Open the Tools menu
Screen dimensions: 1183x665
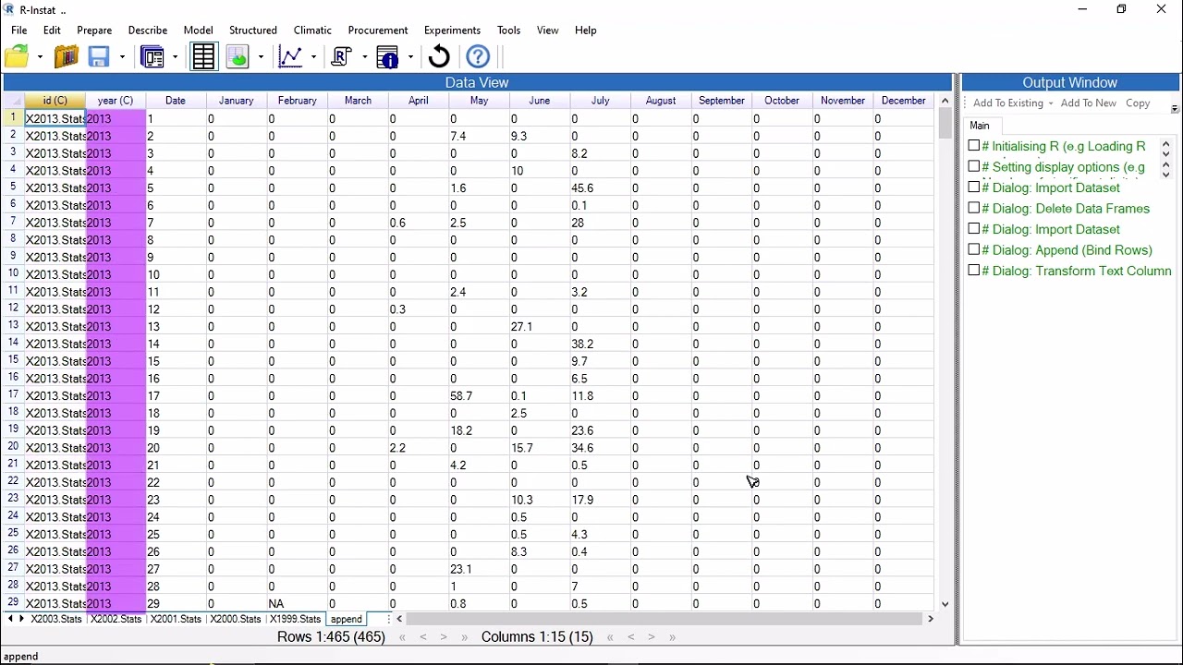coord(508,30)
